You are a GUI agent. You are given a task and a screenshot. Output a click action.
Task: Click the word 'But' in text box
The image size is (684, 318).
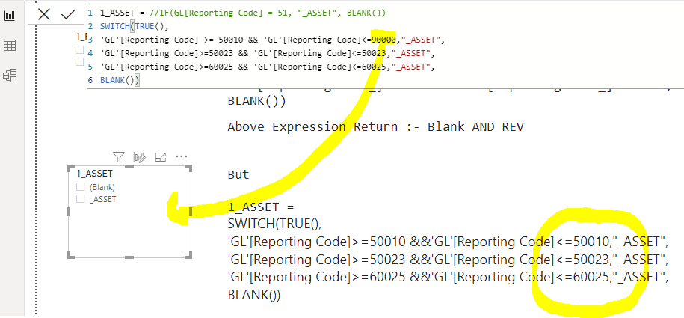[x=238, y=175]
